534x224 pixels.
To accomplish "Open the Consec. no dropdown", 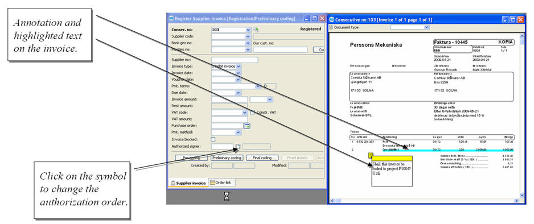I will 248,30.
